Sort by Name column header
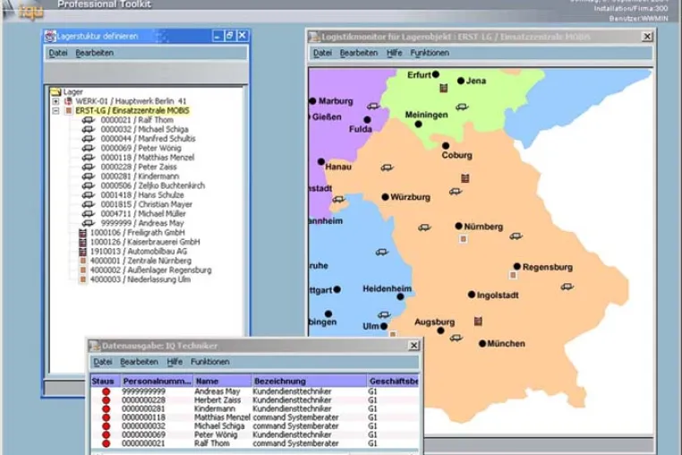The width and height of the screenshot is (682, 455). pyautogui.click(x=222, y=381)
